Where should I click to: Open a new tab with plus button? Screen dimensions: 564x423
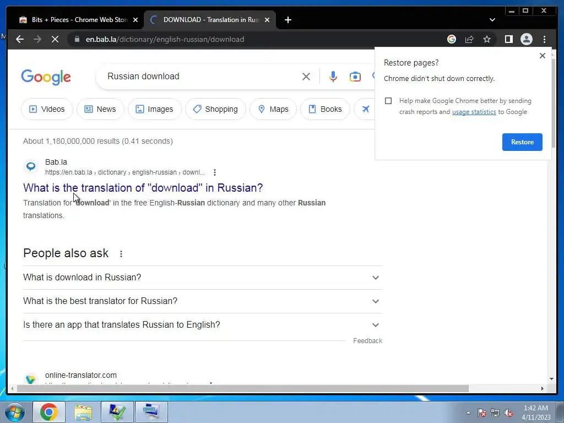[x=288, y=20]
